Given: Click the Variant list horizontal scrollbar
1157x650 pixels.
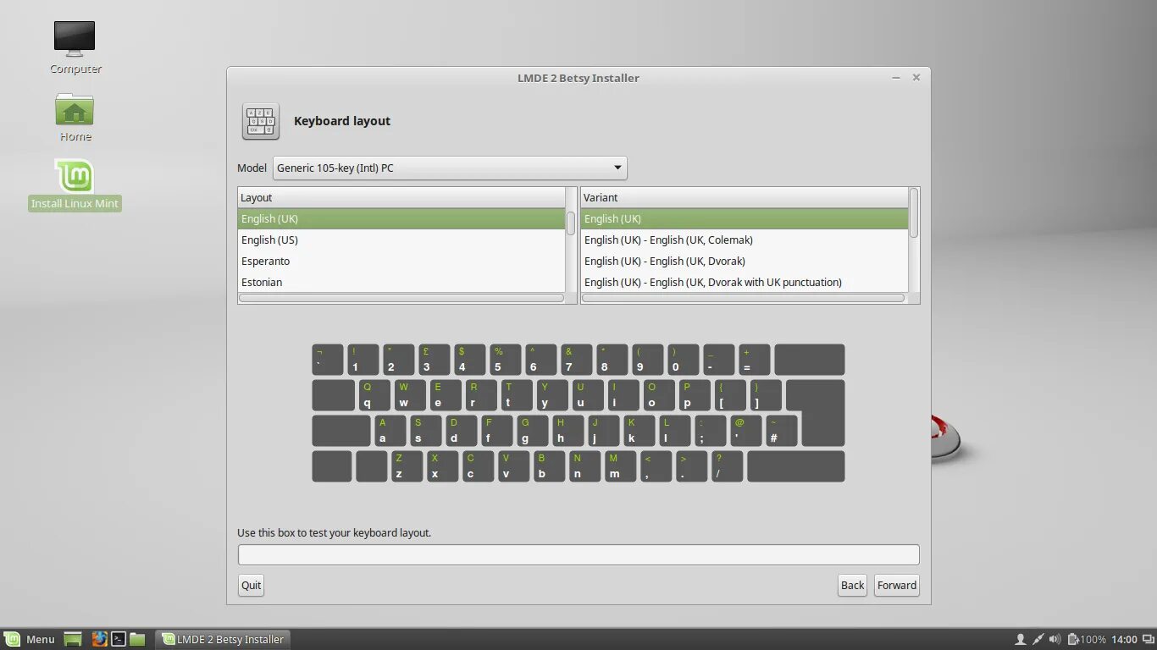Looking at the screenshot, I should 744,298.
